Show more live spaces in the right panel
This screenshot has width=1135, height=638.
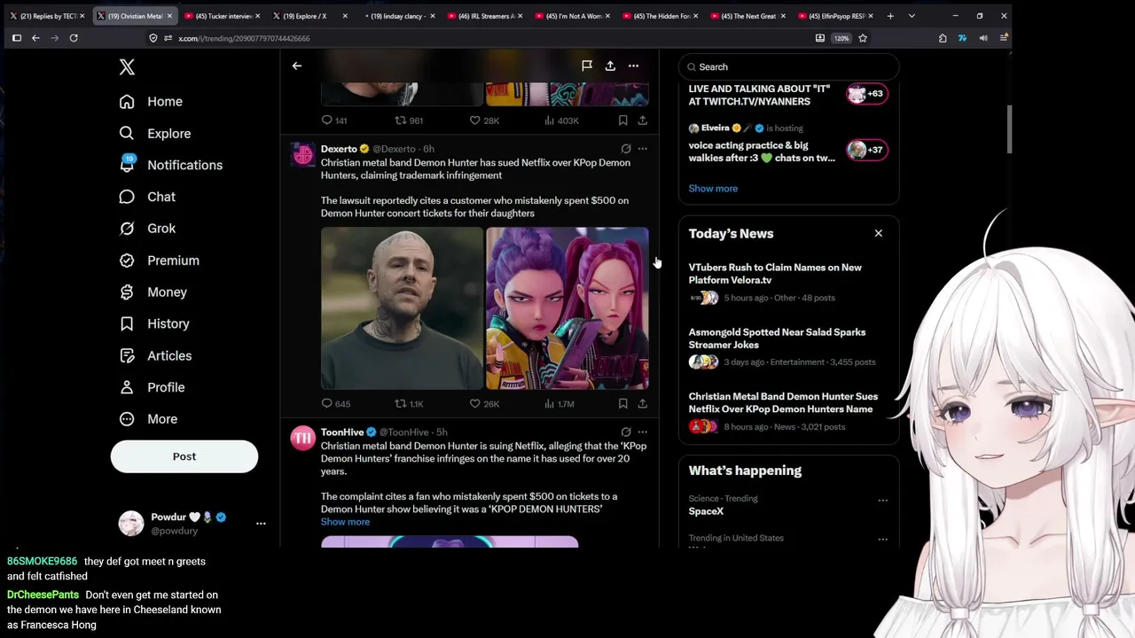(713, 189)
